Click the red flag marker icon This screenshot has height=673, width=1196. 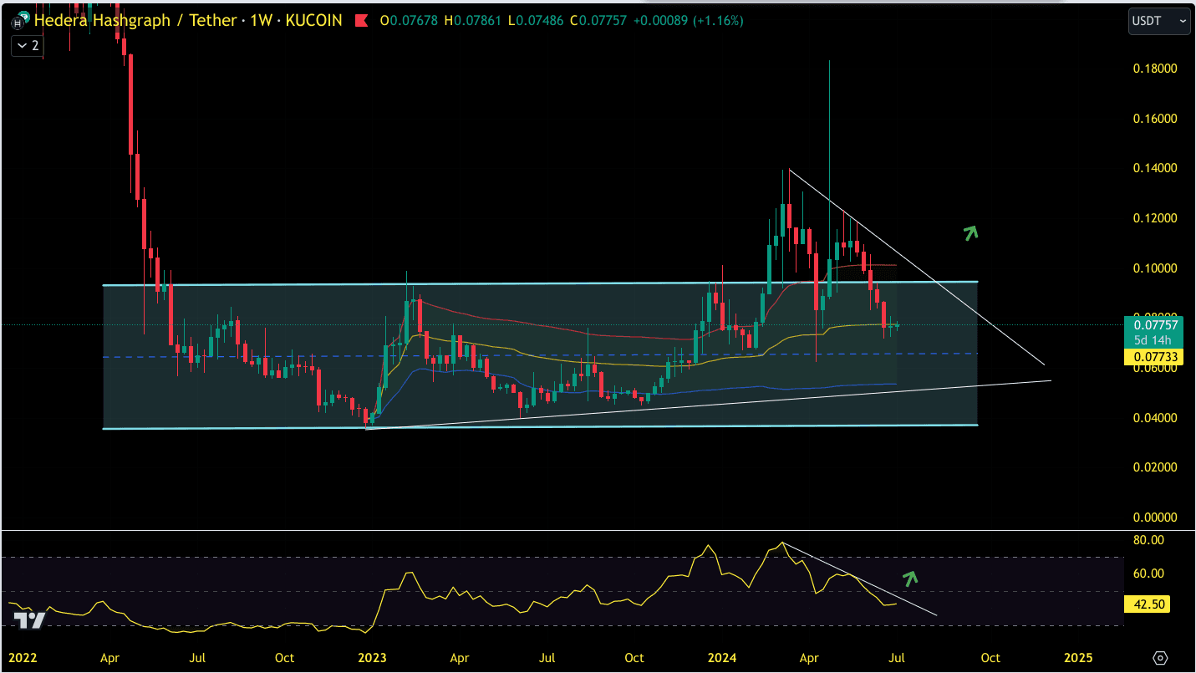[362, 21]
